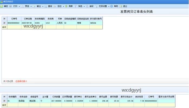Click the 原币金额 column header

point(103,96)
